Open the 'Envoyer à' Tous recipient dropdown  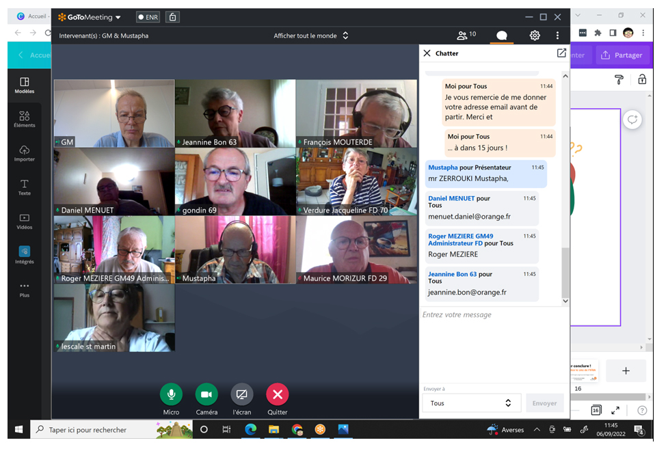tap(471, 403)
